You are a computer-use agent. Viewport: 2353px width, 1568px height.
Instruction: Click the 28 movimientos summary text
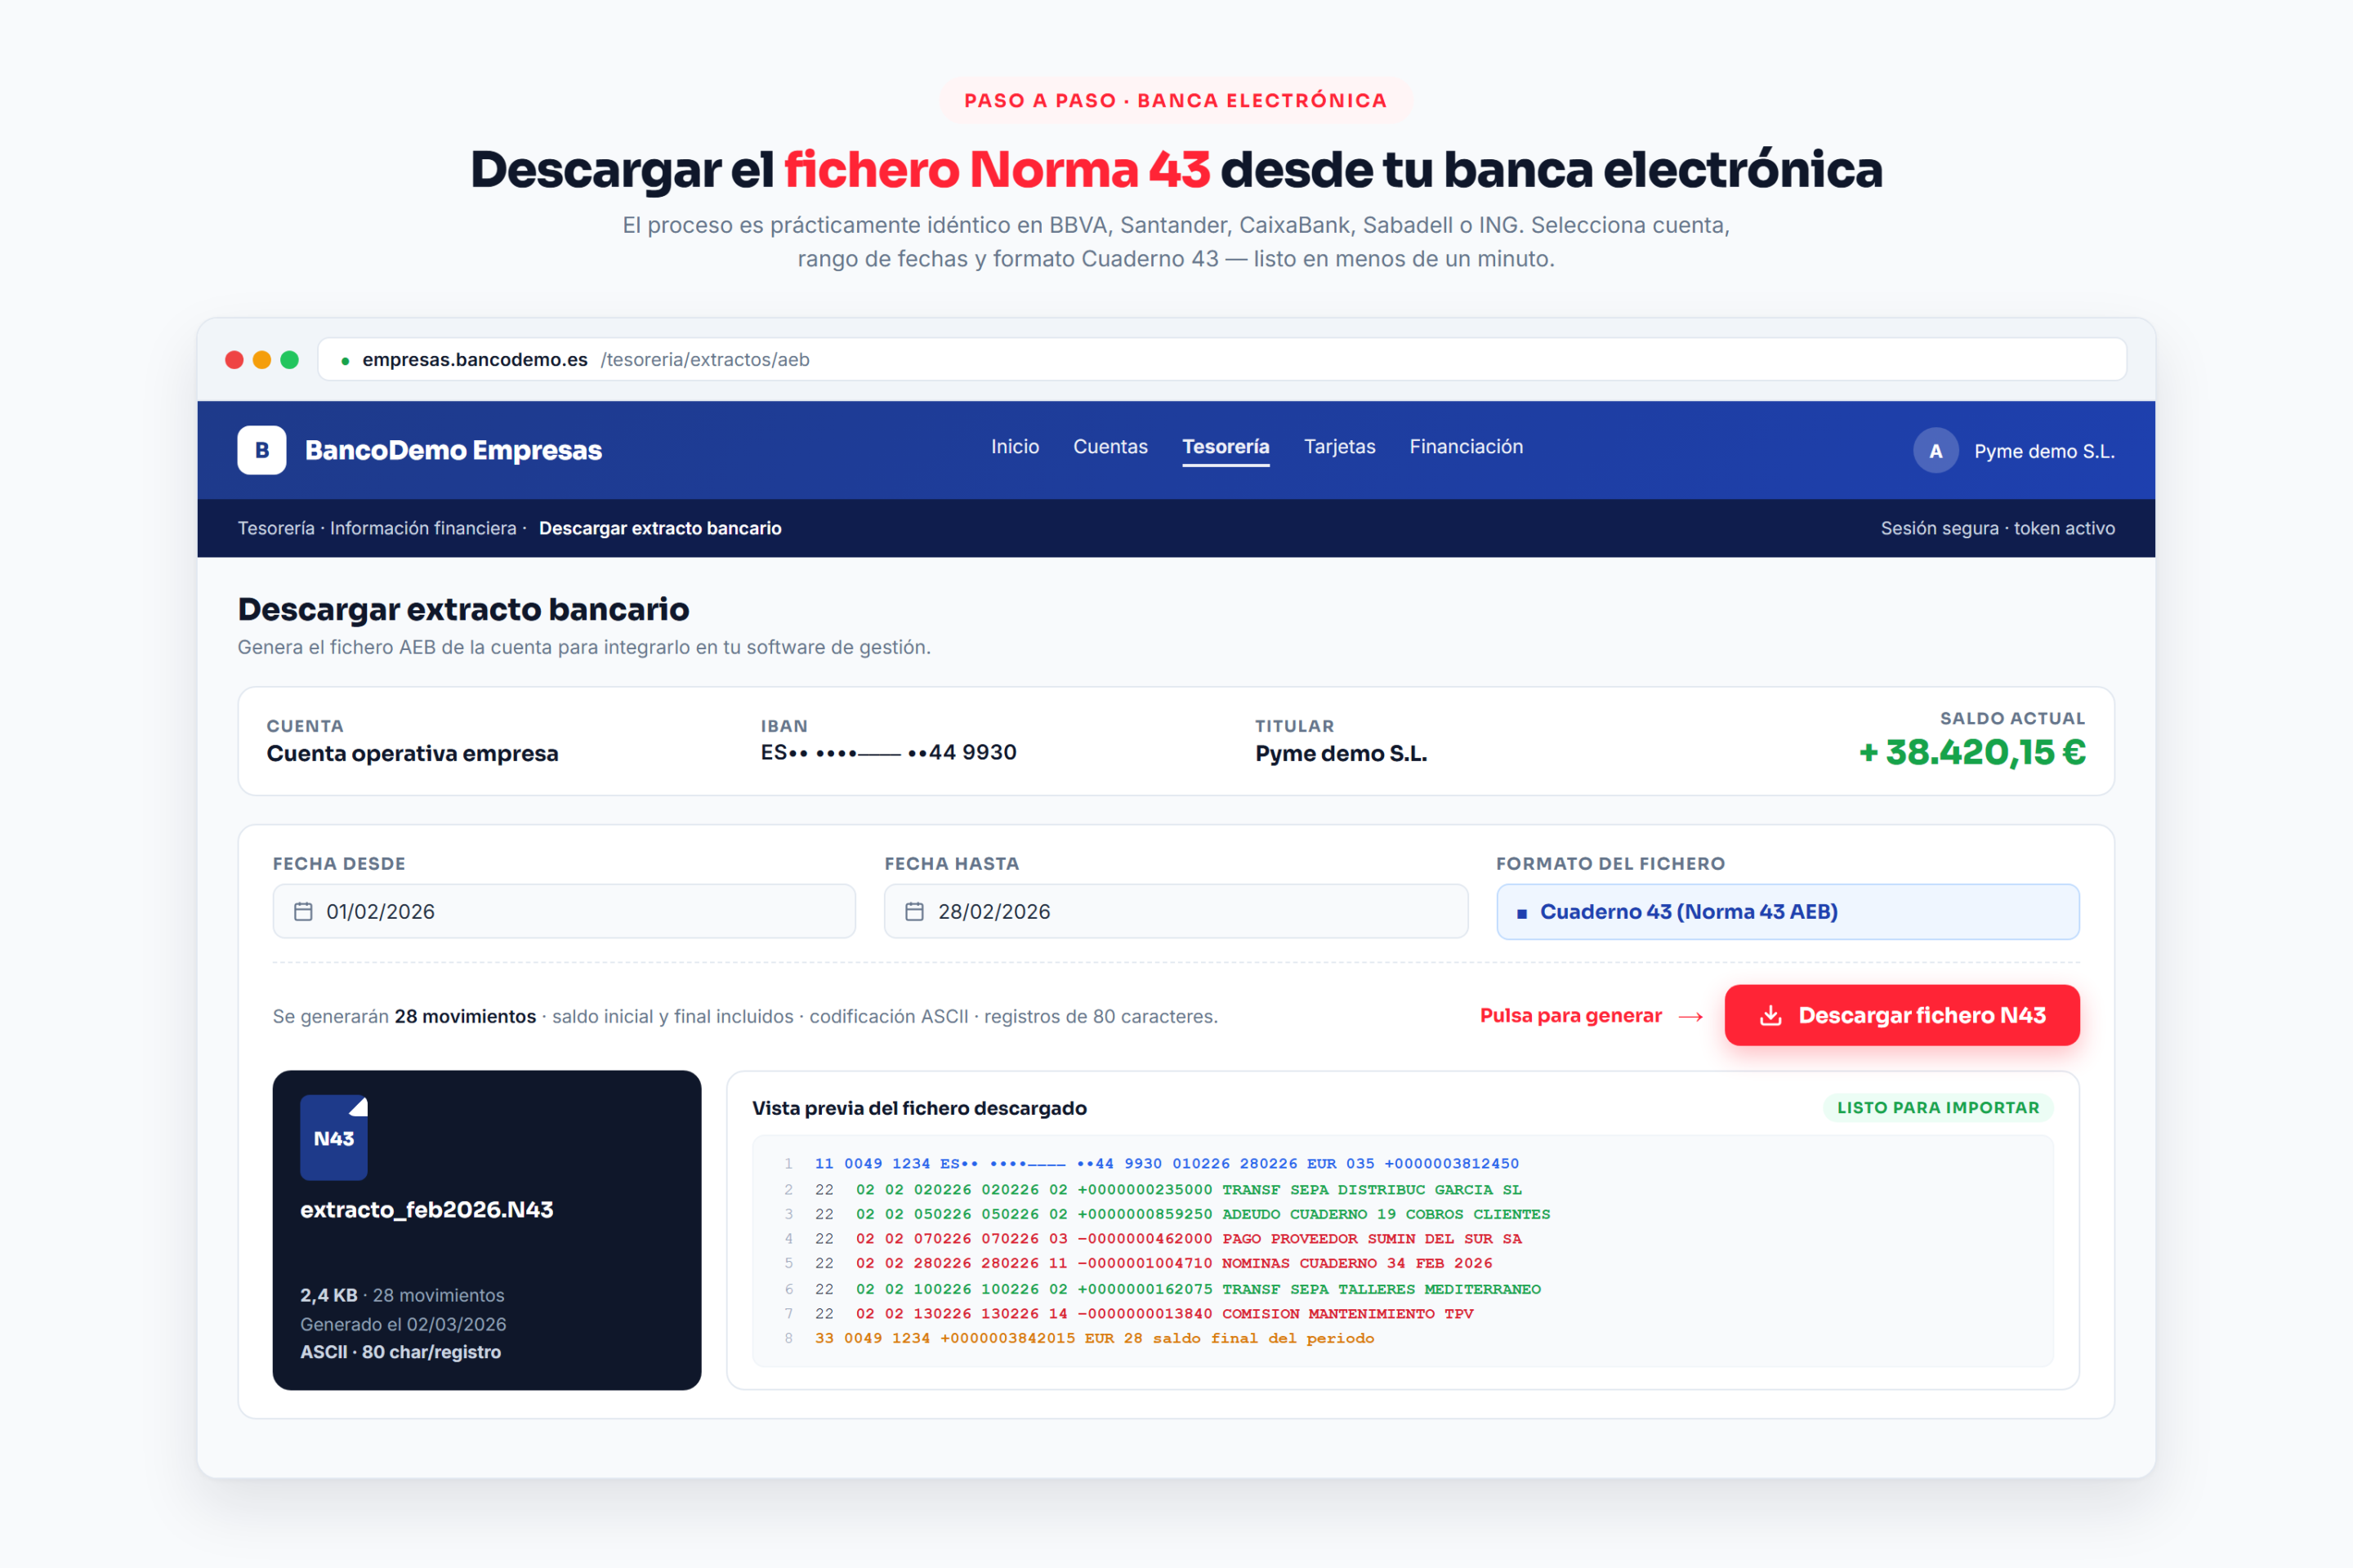pos(465,1016)
